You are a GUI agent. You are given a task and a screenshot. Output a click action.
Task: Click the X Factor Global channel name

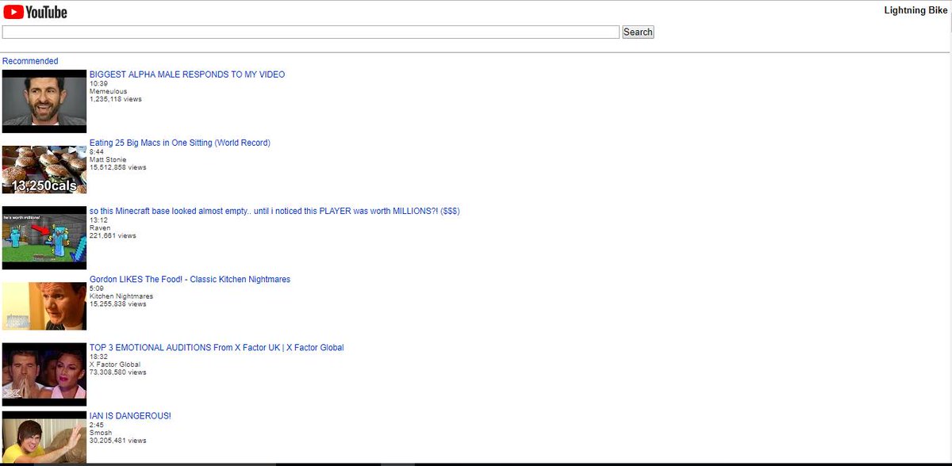[117, 364]
